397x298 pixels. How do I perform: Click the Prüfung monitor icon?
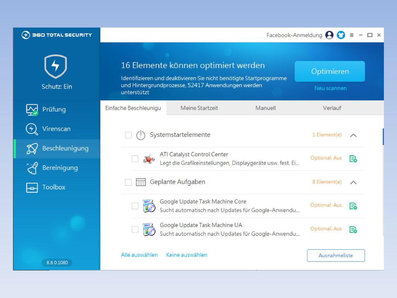[32, 110]
